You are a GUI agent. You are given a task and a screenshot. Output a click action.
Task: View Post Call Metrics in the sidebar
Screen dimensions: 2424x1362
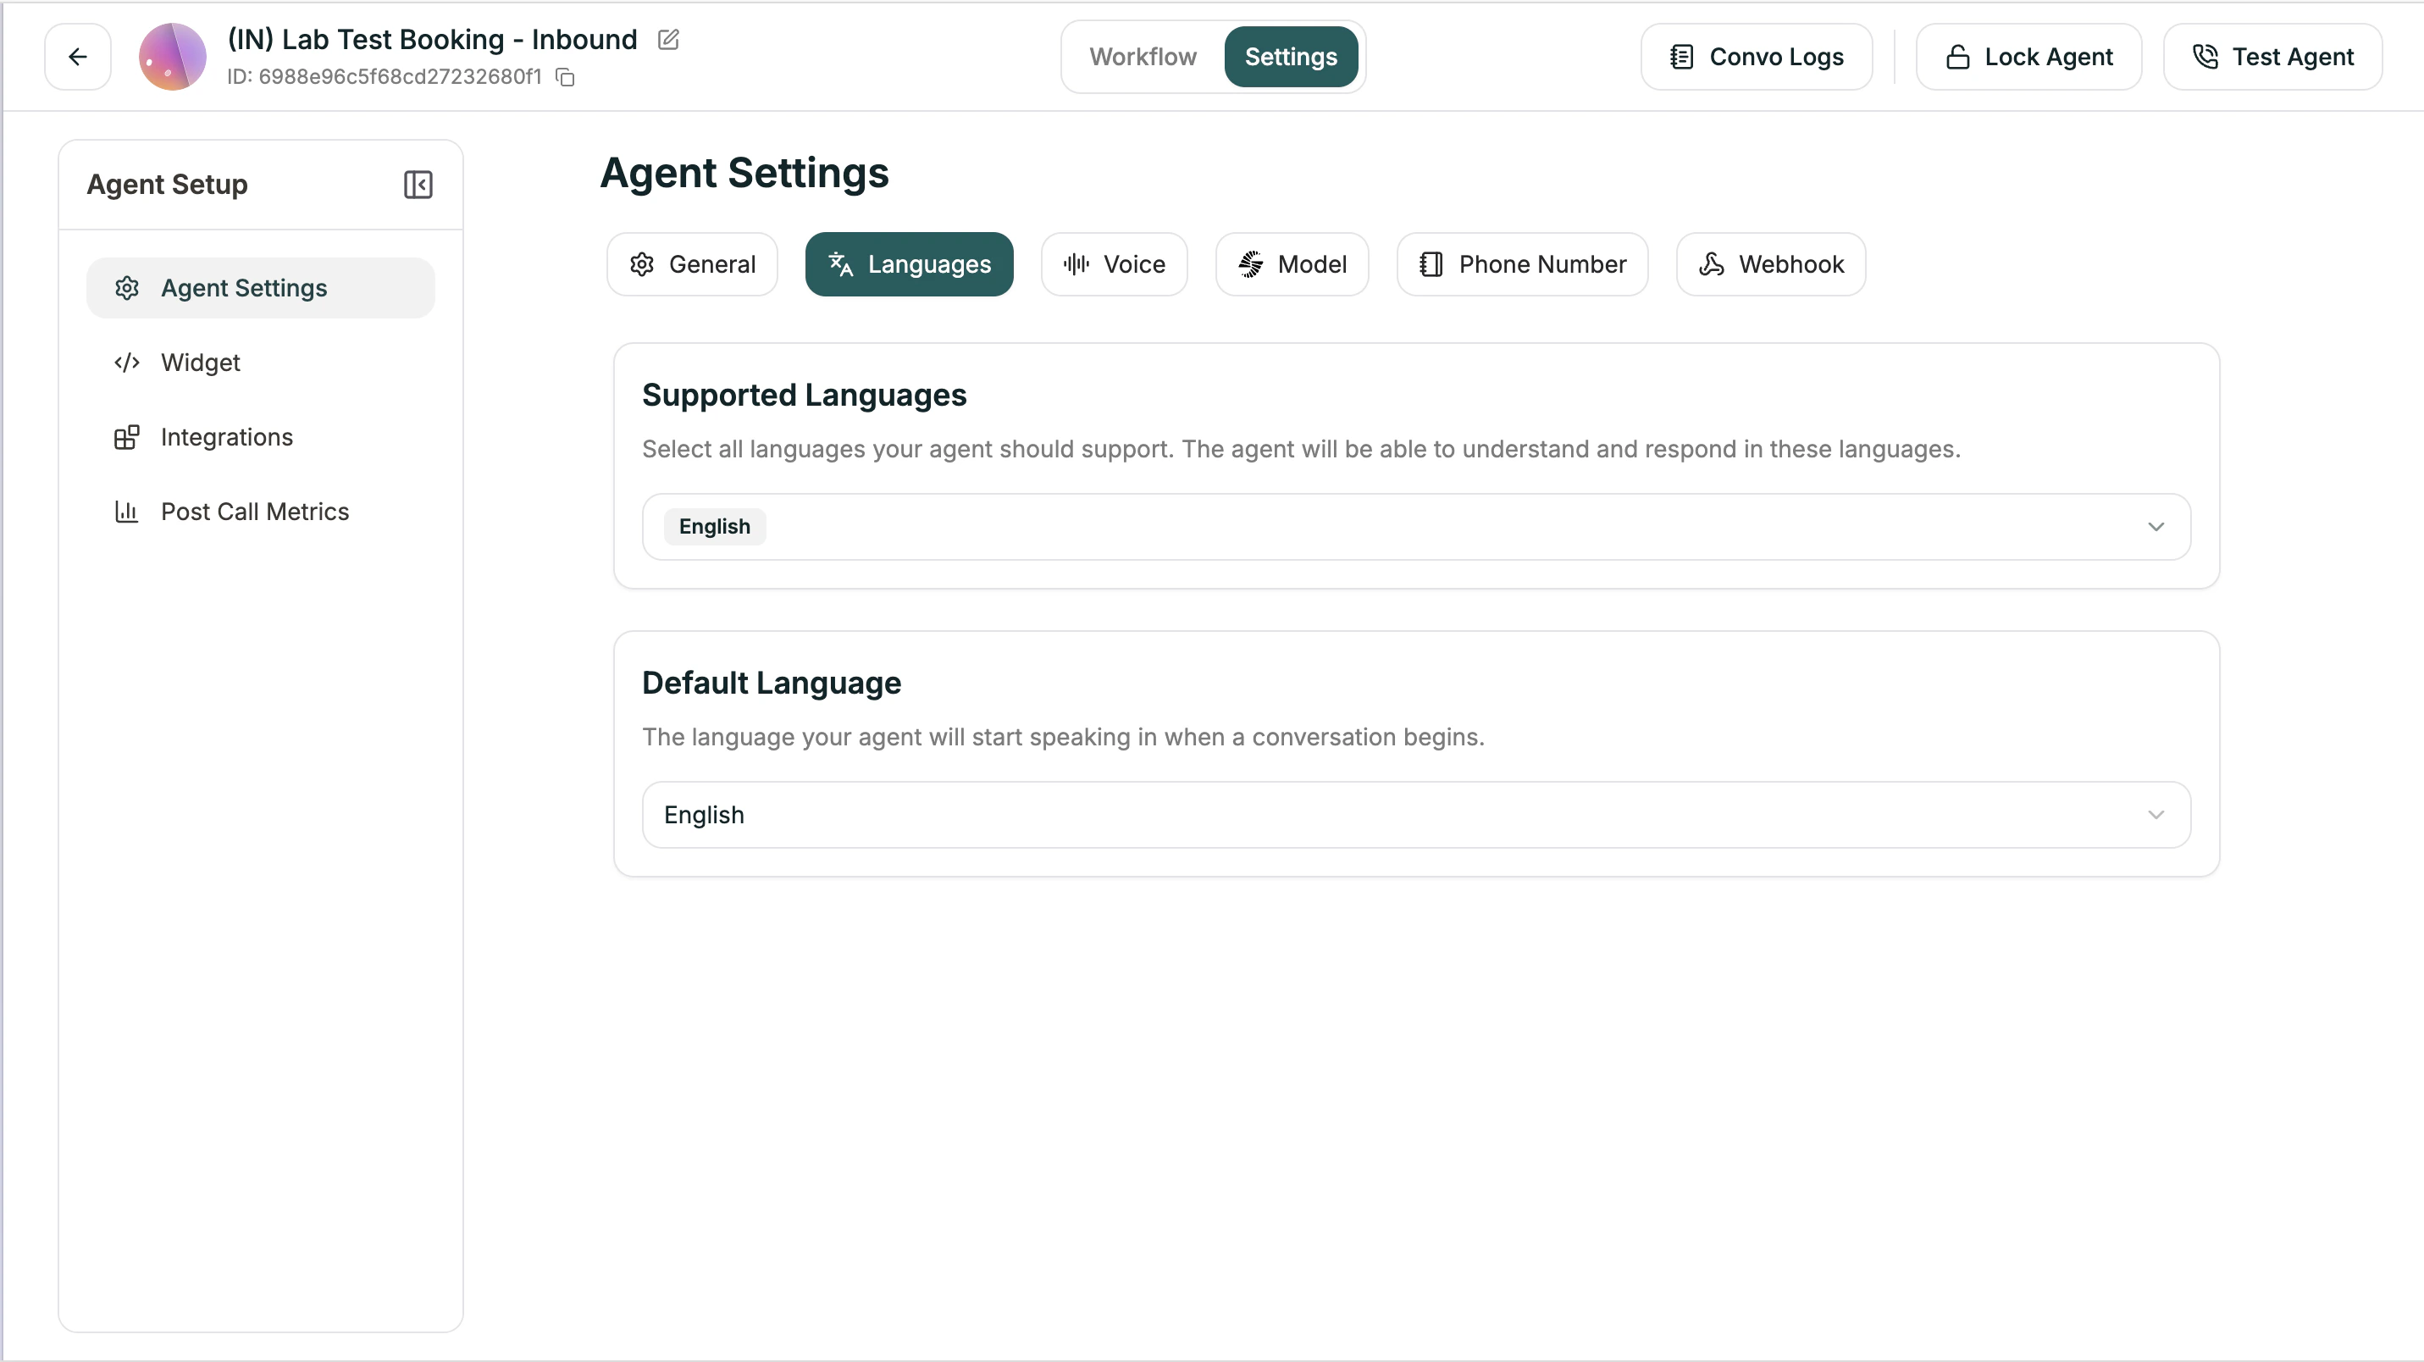(x=255, y=511)
